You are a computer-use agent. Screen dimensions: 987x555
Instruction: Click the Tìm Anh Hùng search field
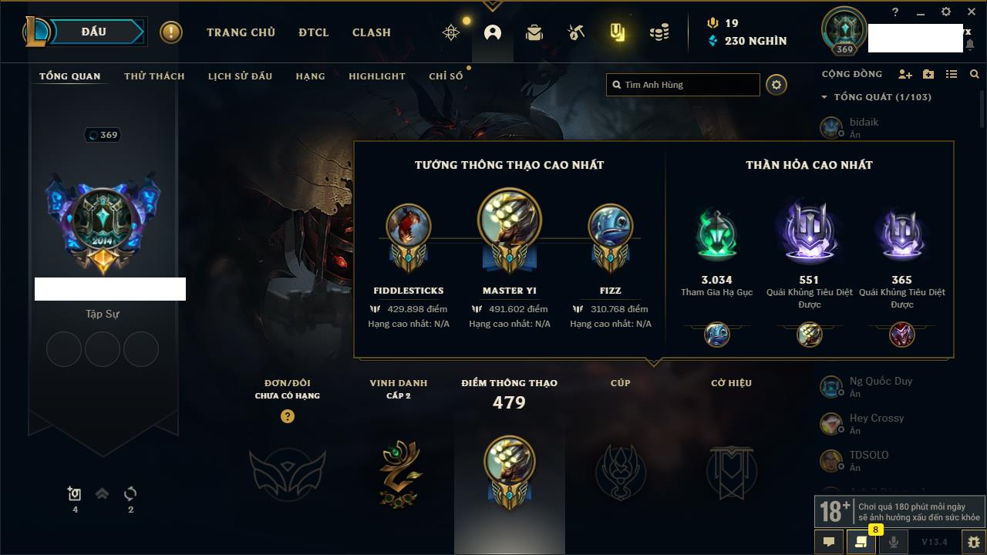tap(683, 85)
